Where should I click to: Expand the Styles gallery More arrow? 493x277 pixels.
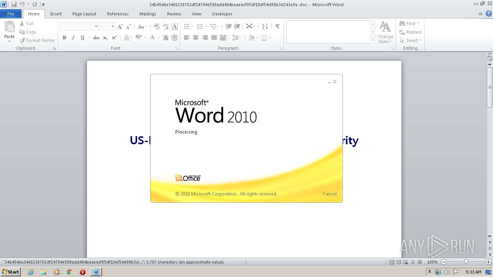click(x=373, y=40)
